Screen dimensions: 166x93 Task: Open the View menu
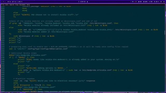[x=17, y=5]
